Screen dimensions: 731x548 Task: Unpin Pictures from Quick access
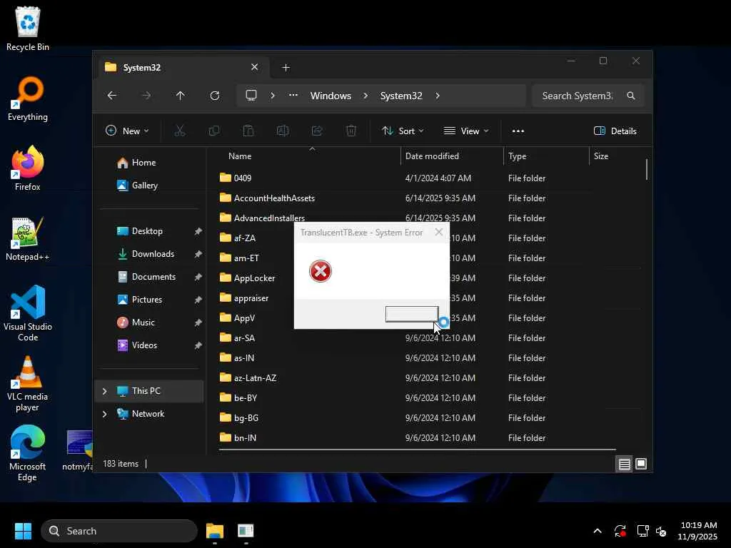(x=198, y=300)
